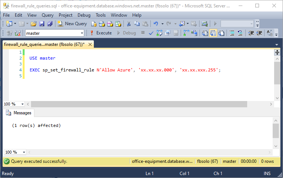The image size is (283, 178).
Task: Click the Copy icon
Action: (x=137, y=24)
